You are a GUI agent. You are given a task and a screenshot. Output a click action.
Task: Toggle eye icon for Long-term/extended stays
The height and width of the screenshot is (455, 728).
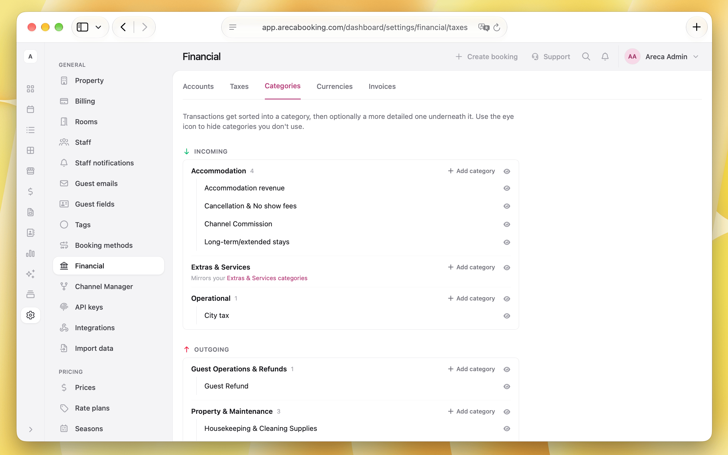(507, 242)
